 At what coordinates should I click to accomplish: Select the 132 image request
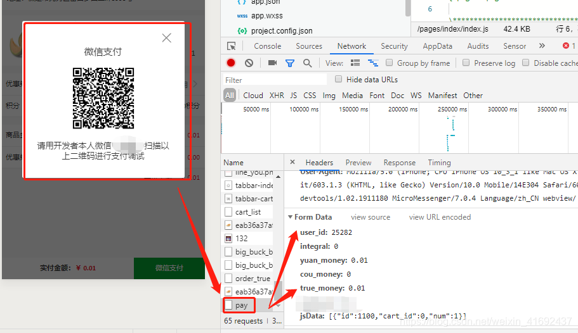(x=247, y=239)
